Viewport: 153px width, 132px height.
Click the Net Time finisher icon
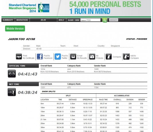pyautogui.click(x=12, y=92)
